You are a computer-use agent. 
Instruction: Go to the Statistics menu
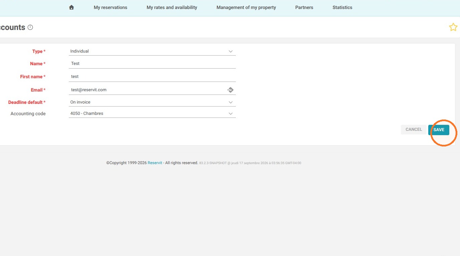point(342,7)
